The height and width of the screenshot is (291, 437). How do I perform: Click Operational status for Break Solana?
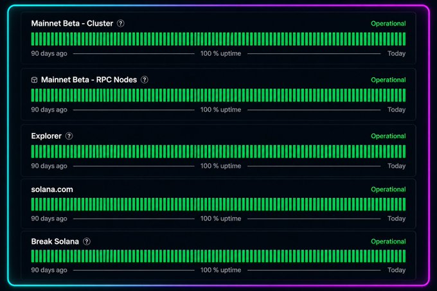(388, 242)
